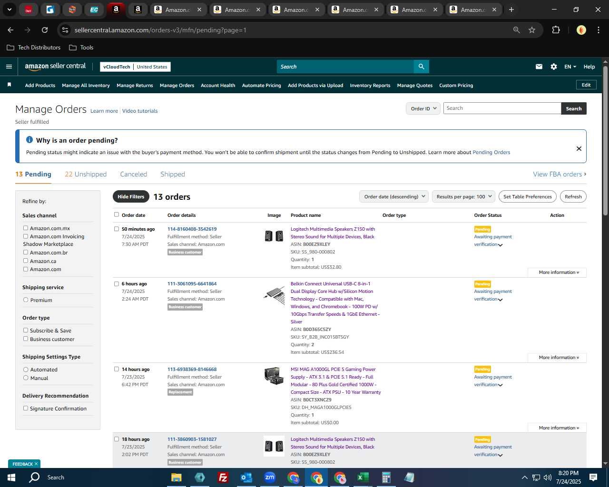Open the browser tab list chevron
Viewport: 609px width, 487px height.
click(x=10, y=10)
